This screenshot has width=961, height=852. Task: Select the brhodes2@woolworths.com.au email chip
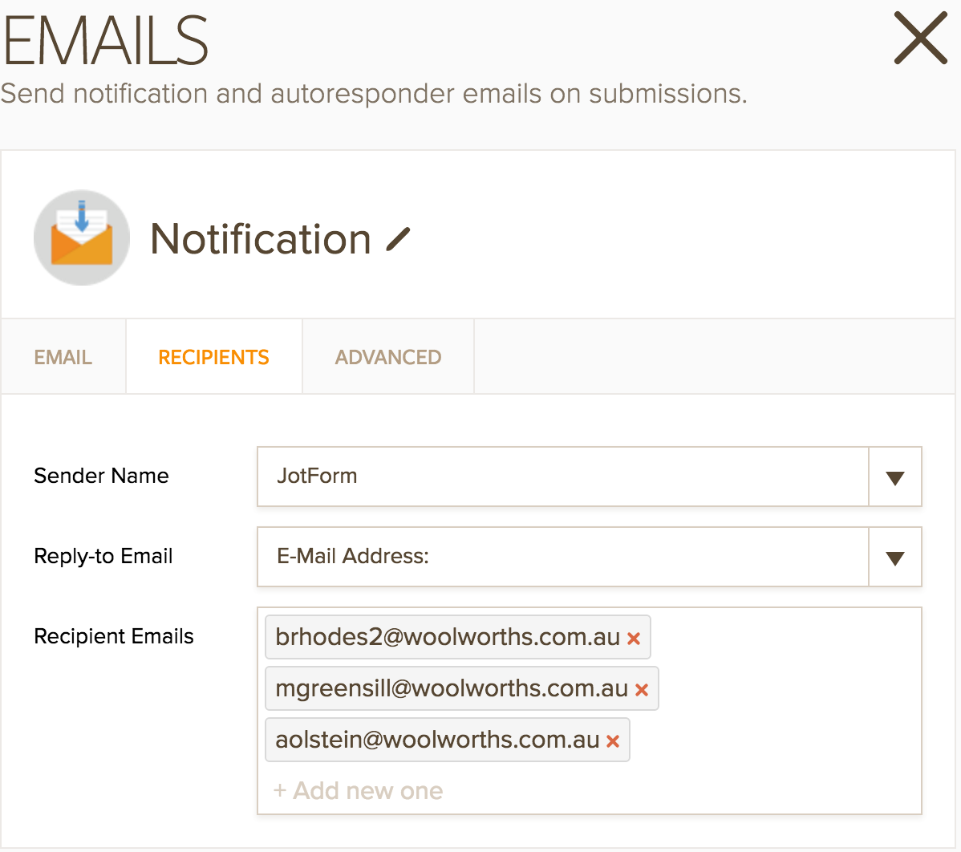click(448, 637)
